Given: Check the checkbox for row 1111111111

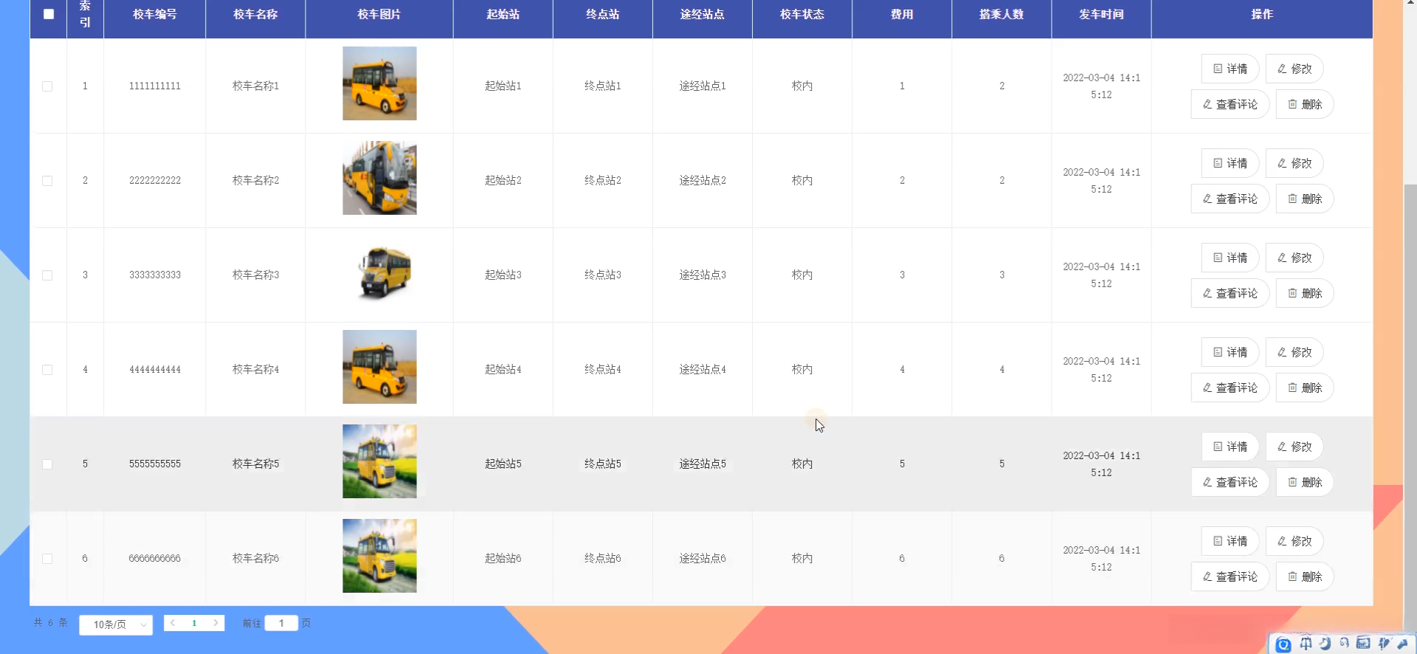Looking at the screenshot, I should click(x=47, y=86).
